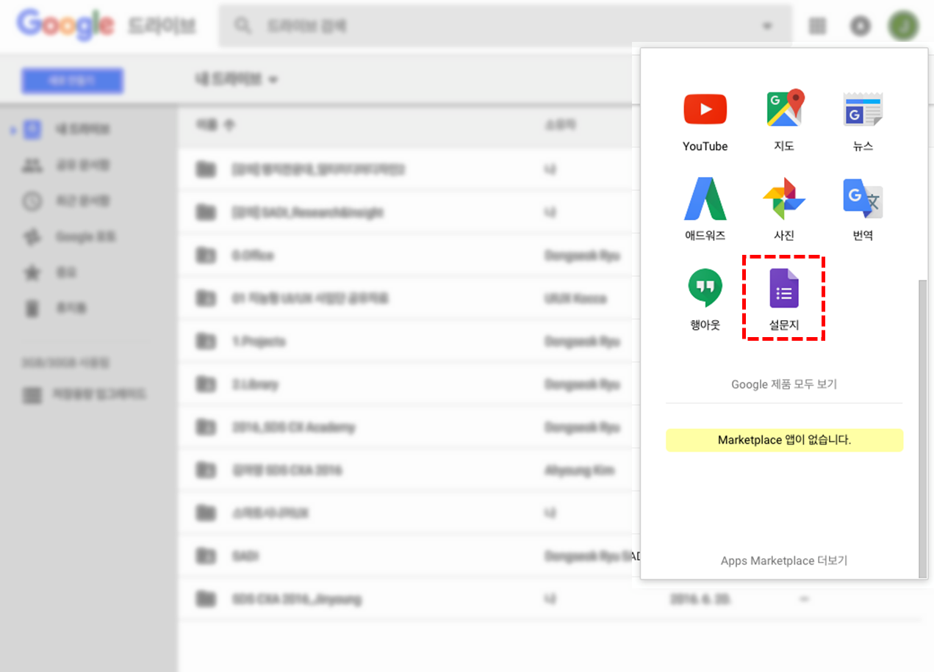934x672 pixels.
Task: Open the account avatar menu
Action: [x=904, y=26]
